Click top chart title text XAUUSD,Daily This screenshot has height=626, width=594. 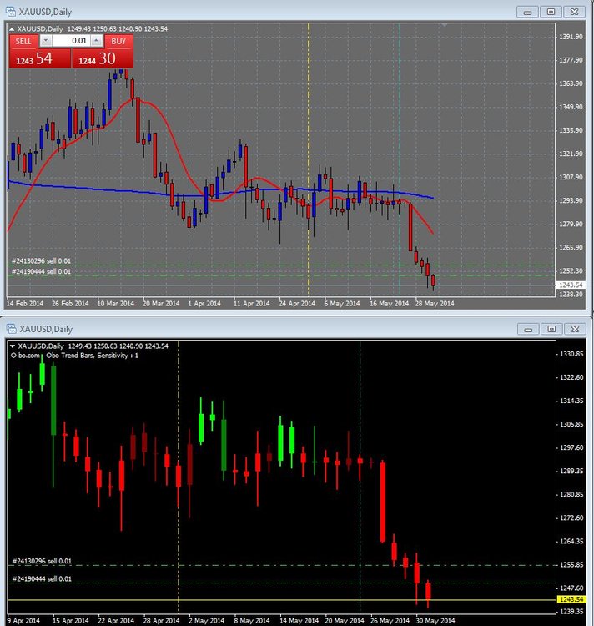point(45,12)
